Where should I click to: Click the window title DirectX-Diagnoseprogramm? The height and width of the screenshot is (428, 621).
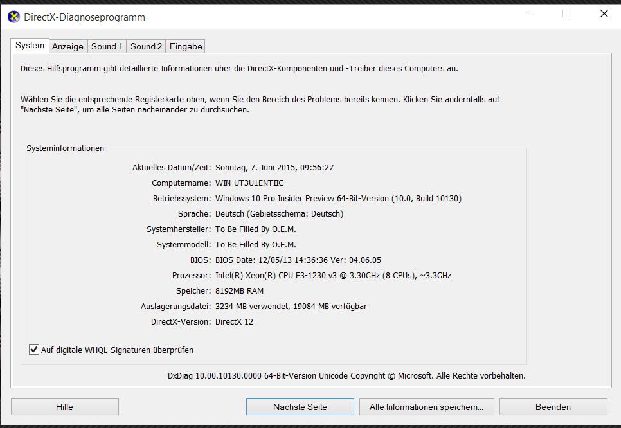point(84,17)
